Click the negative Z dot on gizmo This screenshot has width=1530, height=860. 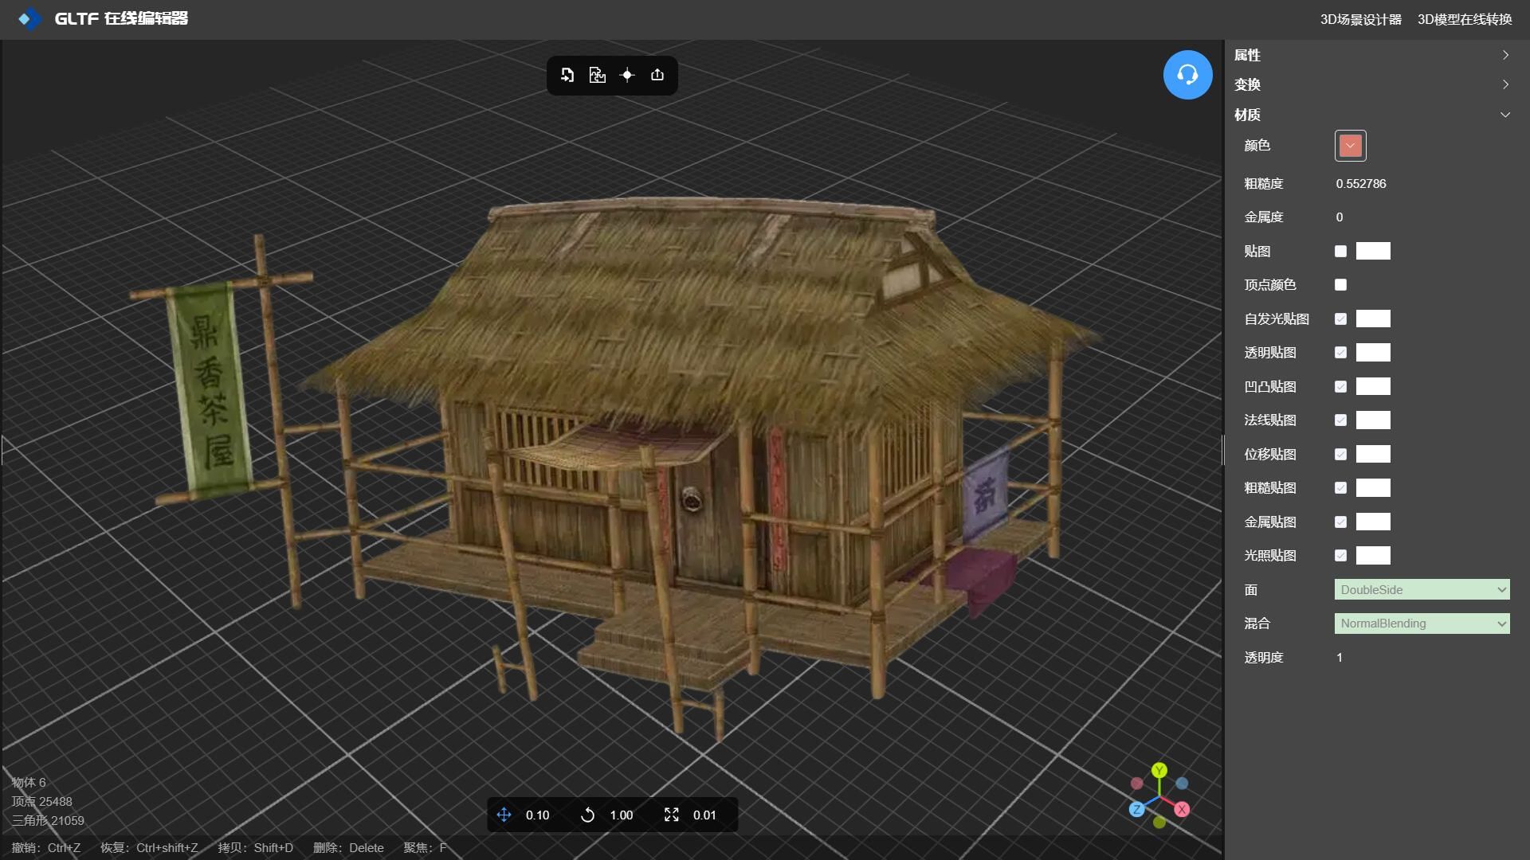(1182, 784)
